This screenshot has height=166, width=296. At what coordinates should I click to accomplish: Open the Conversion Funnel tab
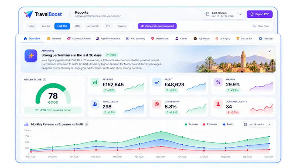(79, 39)
